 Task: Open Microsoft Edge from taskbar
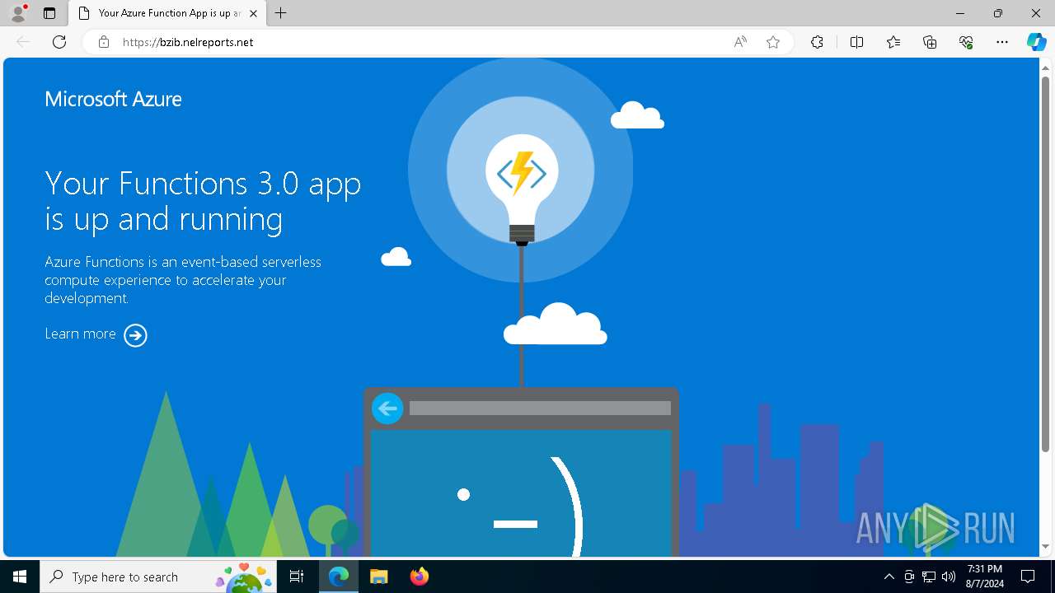tap(339, 577)
